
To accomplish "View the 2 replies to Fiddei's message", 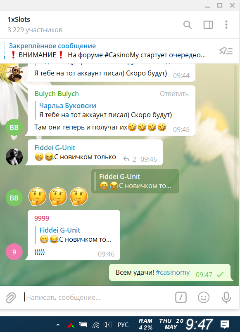I will pyautogui.click(x=130, y=159).
